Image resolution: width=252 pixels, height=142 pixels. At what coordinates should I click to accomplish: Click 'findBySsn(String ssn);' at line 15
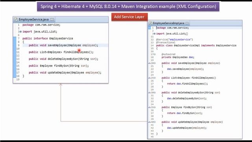coord(71,66)
